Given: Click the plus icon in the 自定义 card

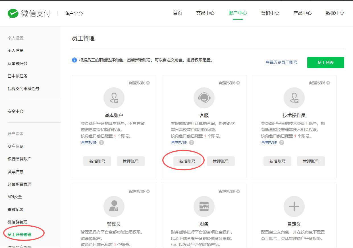Looking at the screenshot, I should point(294,206).
